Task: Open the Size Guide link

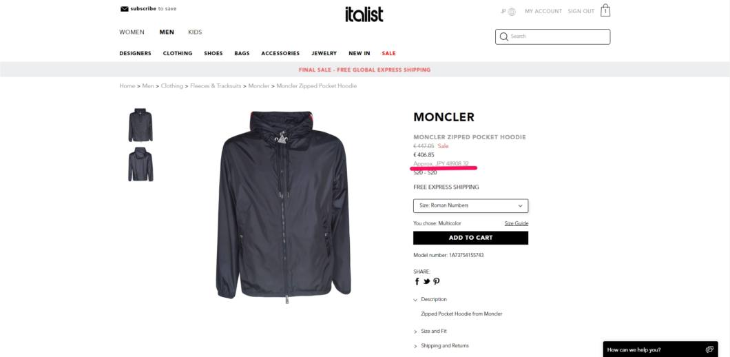Action: (x=517, y=224)
